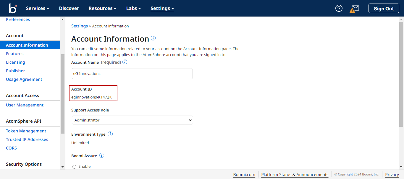Image resolution: width=404 pixels, height=179 pixels.
Task: Click the Account Information page heading
Action: pyautogui.click(x=110, y=39)
